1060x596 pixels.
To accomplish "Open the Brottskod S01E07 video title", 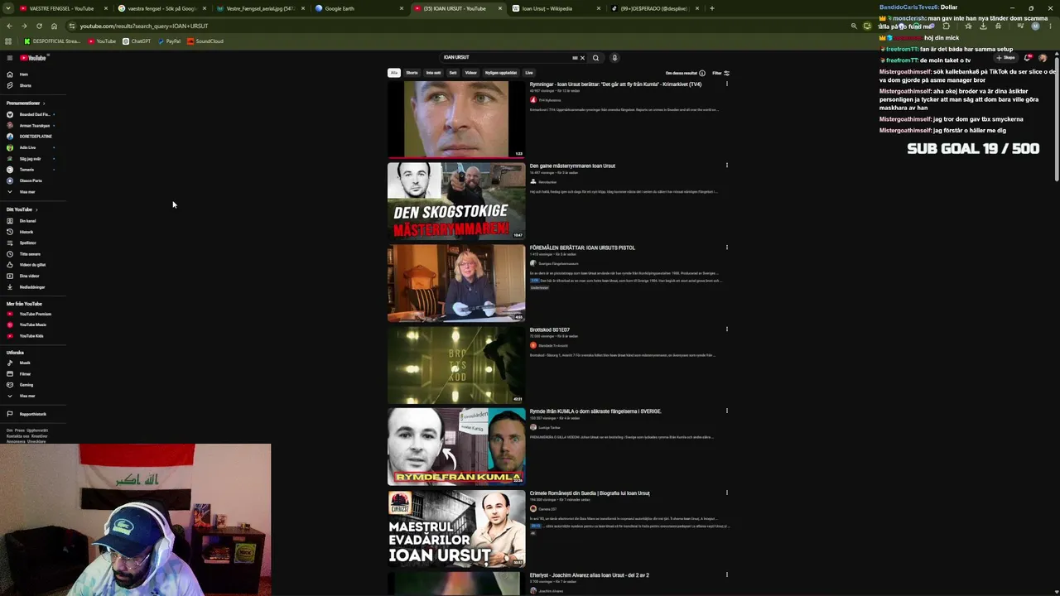I will coord(550,329).
